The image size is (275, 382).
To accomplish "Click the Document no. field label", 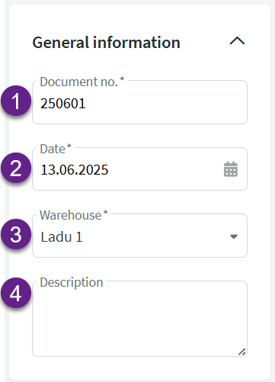I will 82,82.
